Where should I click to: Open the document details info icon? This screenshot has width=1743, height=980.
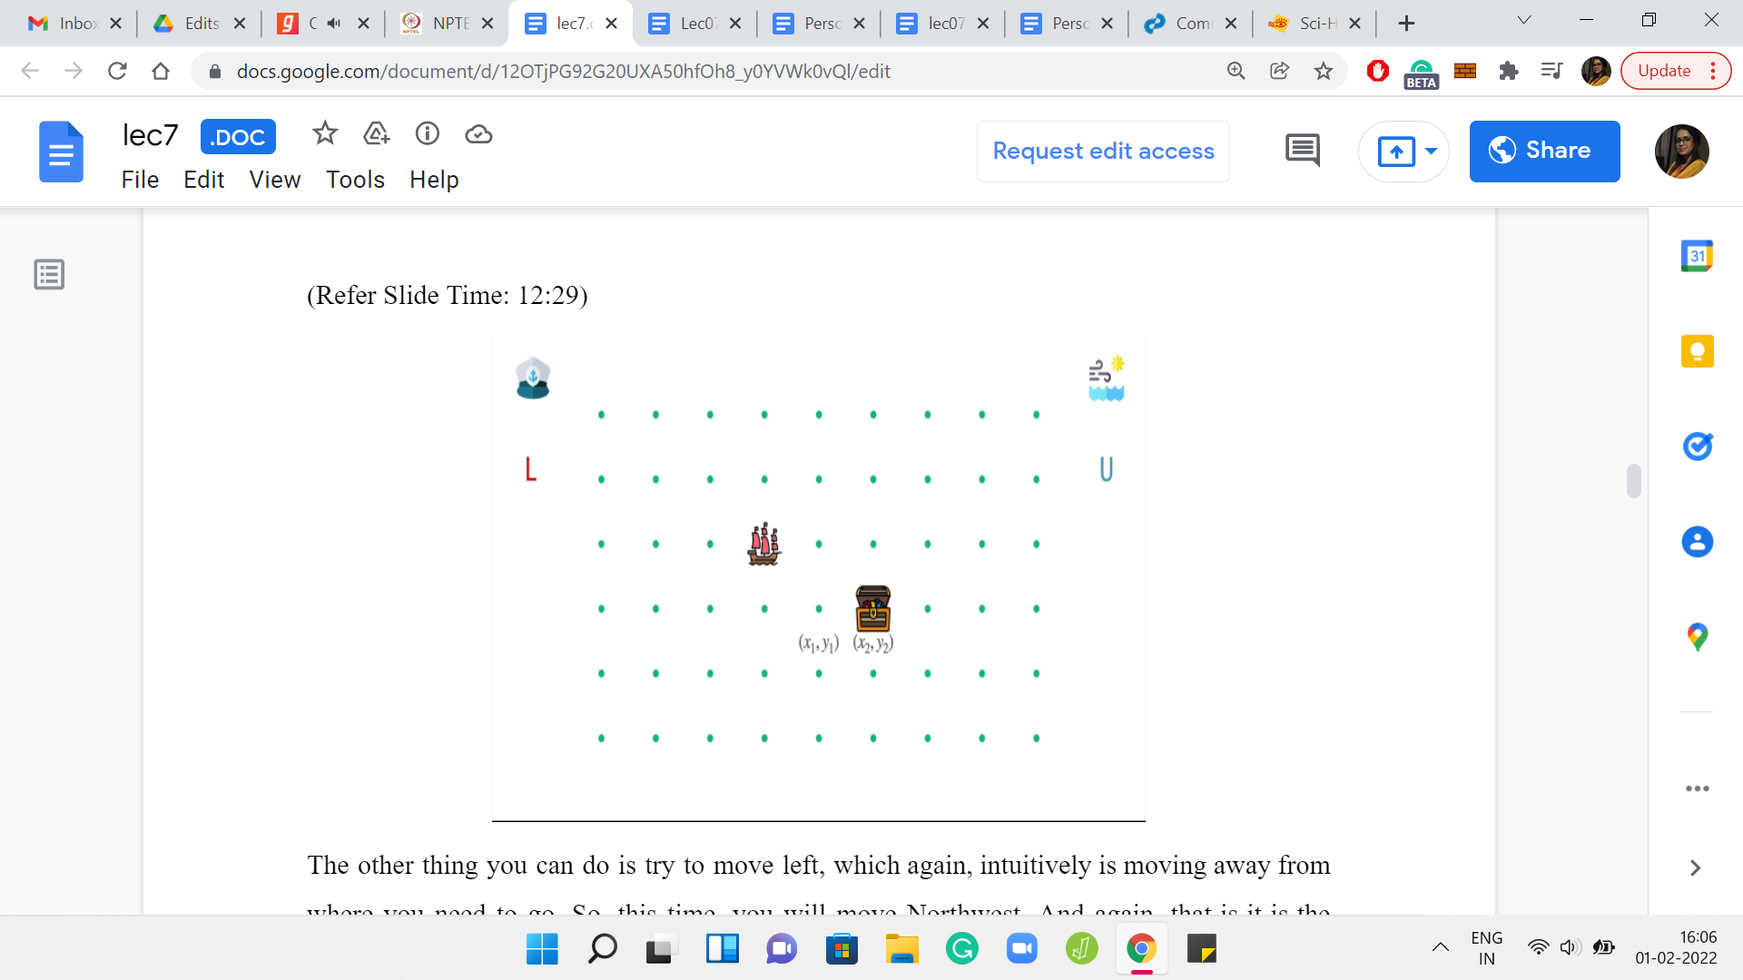click(x=427, y=134)
